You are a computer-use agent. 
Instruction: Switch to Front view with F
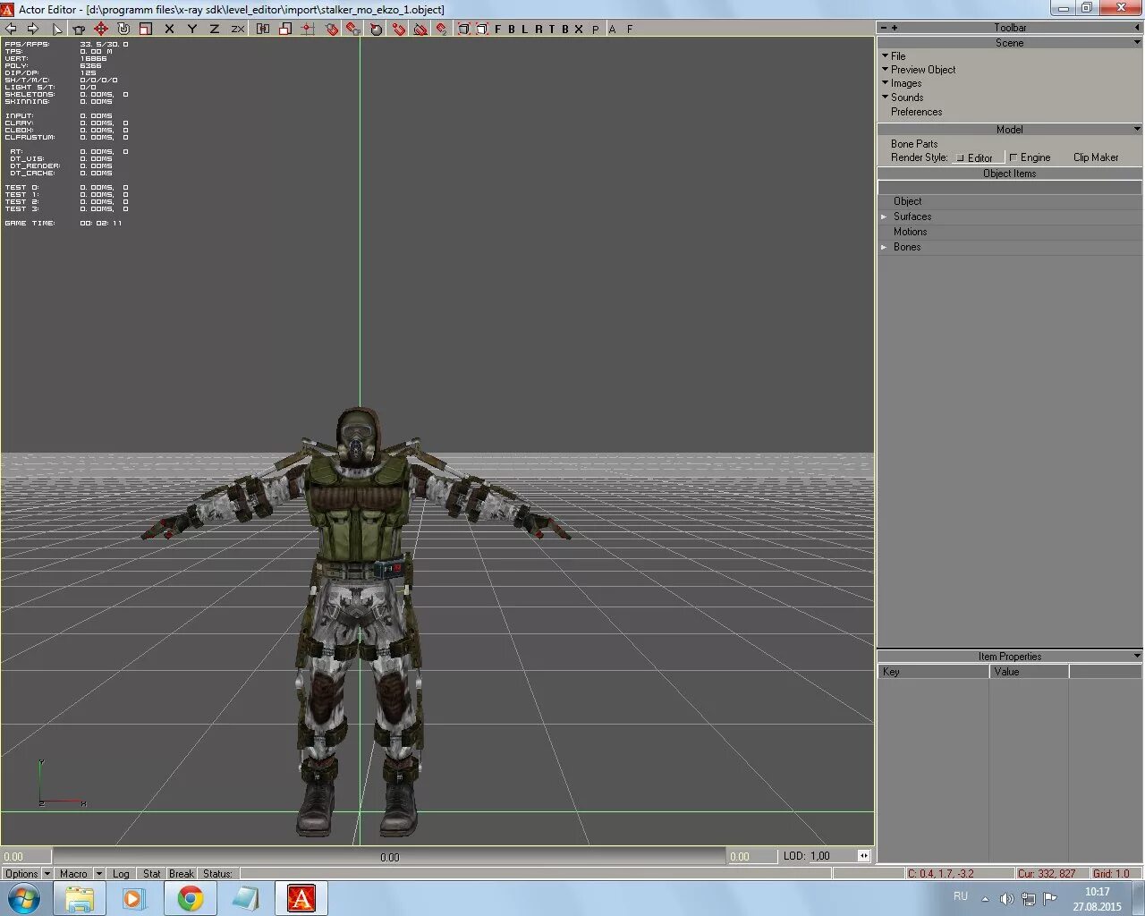[498, 29]
